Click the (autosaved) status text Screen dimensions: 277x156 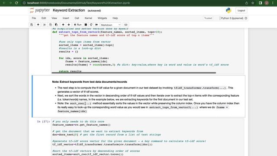click(94, 10)
